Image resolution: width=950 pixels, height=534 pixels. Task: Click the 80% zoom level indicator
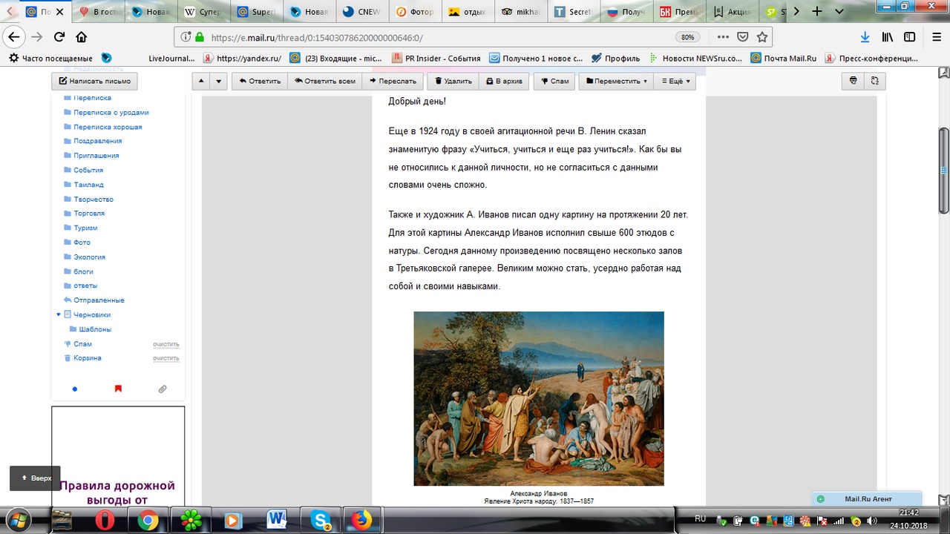coord(687,37)
